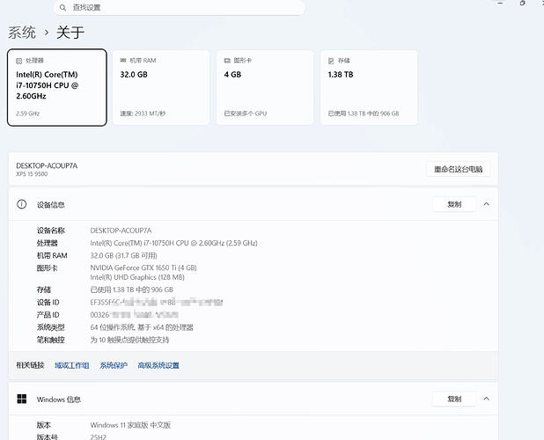
Task: Collapse the Windows 信息 section chevron
Action: point(487,399)
